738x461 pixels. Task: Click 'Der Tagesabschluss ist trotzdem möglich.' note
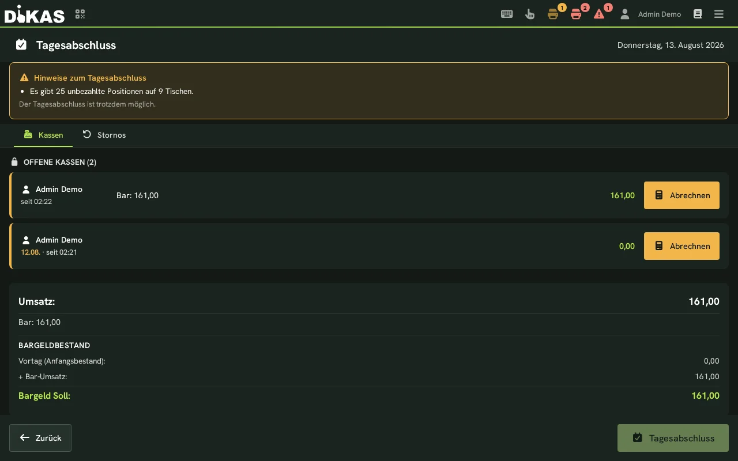click(87, 104)
